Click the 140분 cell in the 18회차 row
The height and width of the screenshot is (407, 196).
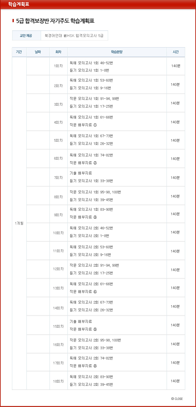175,381
